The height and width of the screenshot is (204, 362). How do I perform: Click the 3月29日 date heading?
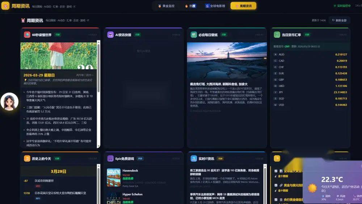58,171
